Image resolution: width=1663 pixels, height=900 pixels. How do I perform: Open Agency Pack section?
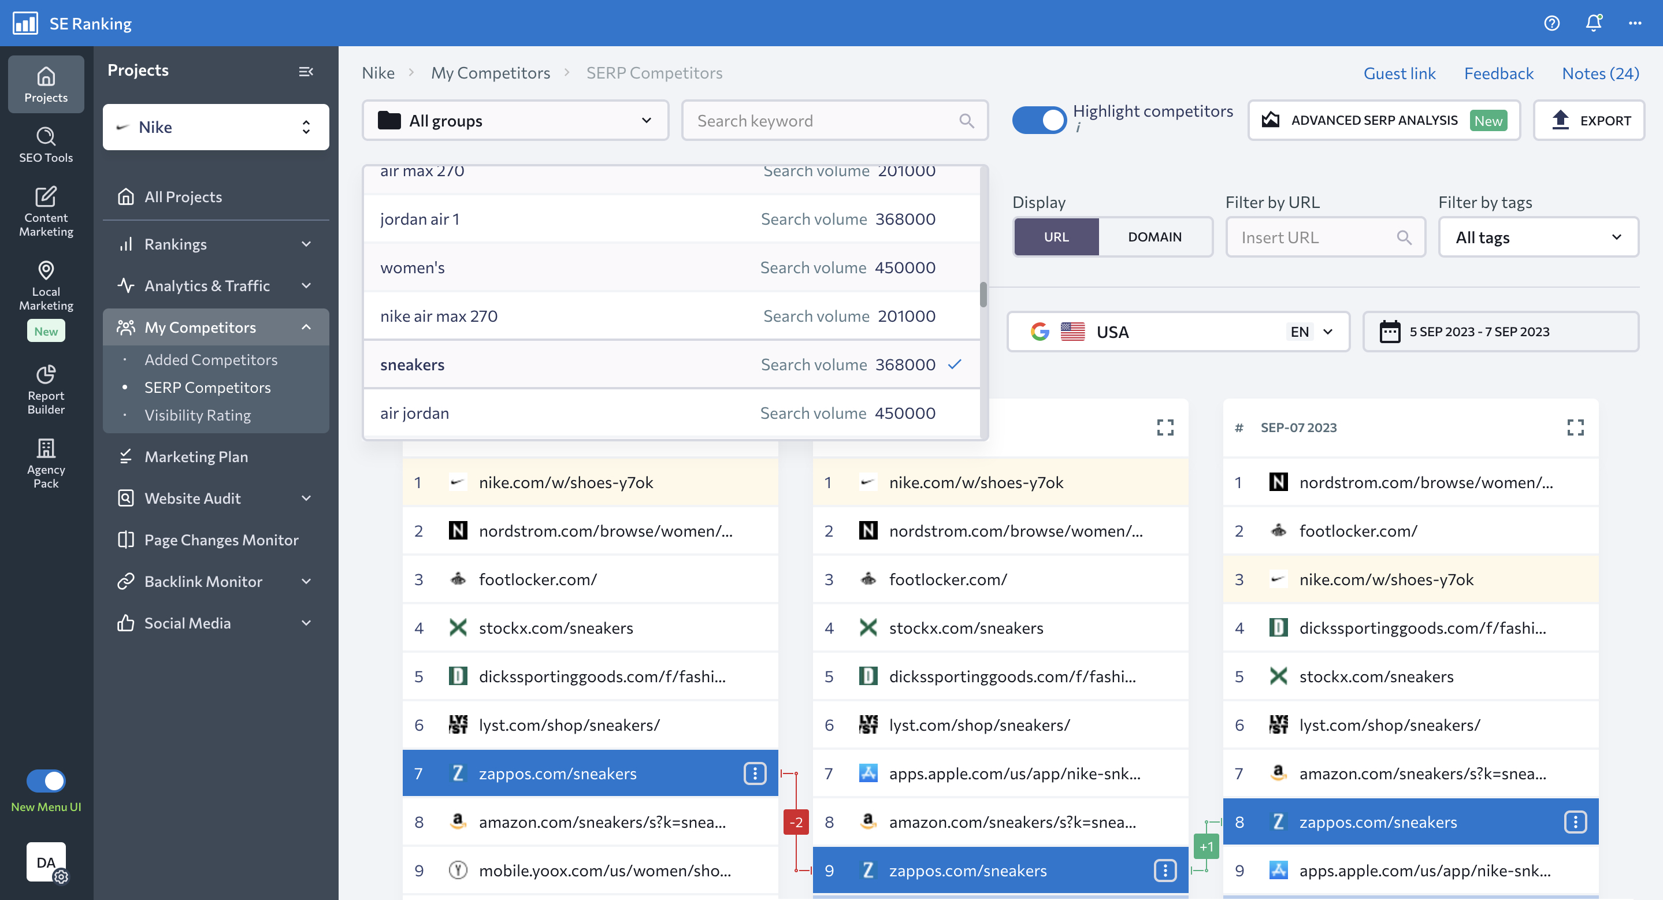46,463
